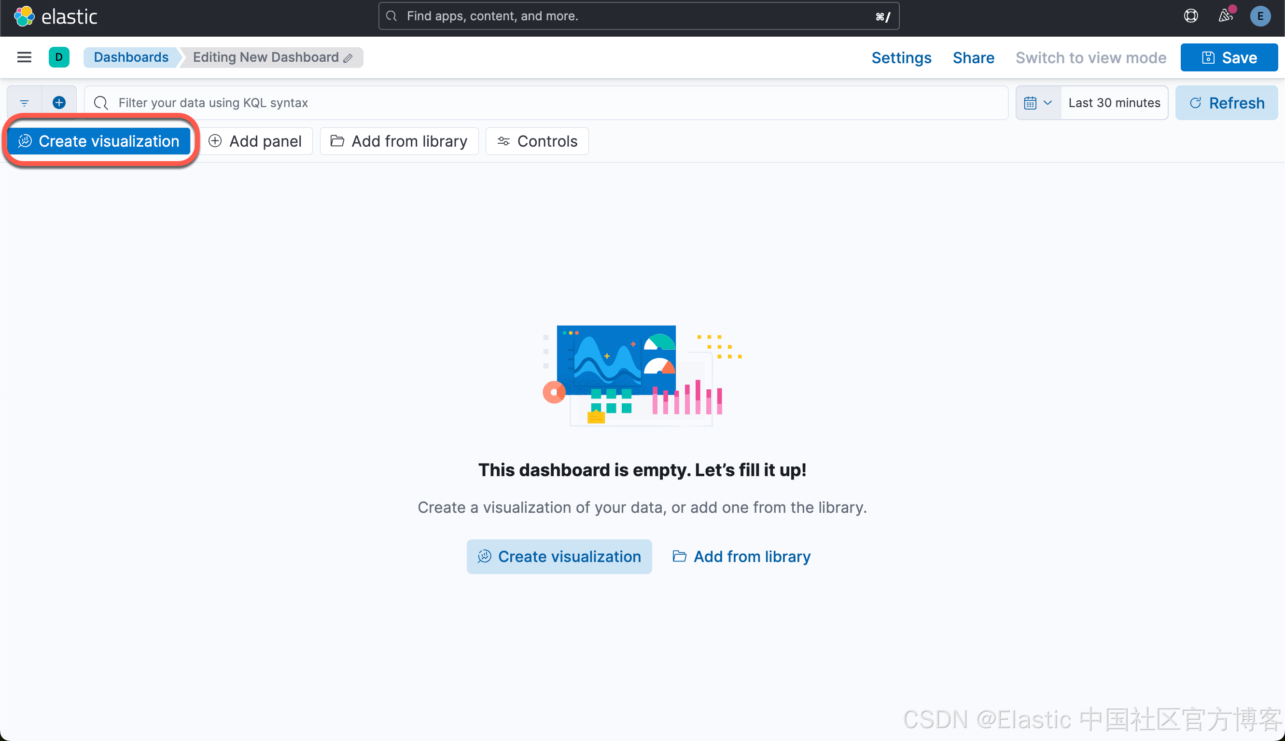Click the Refresh button

click(1226, 103)
